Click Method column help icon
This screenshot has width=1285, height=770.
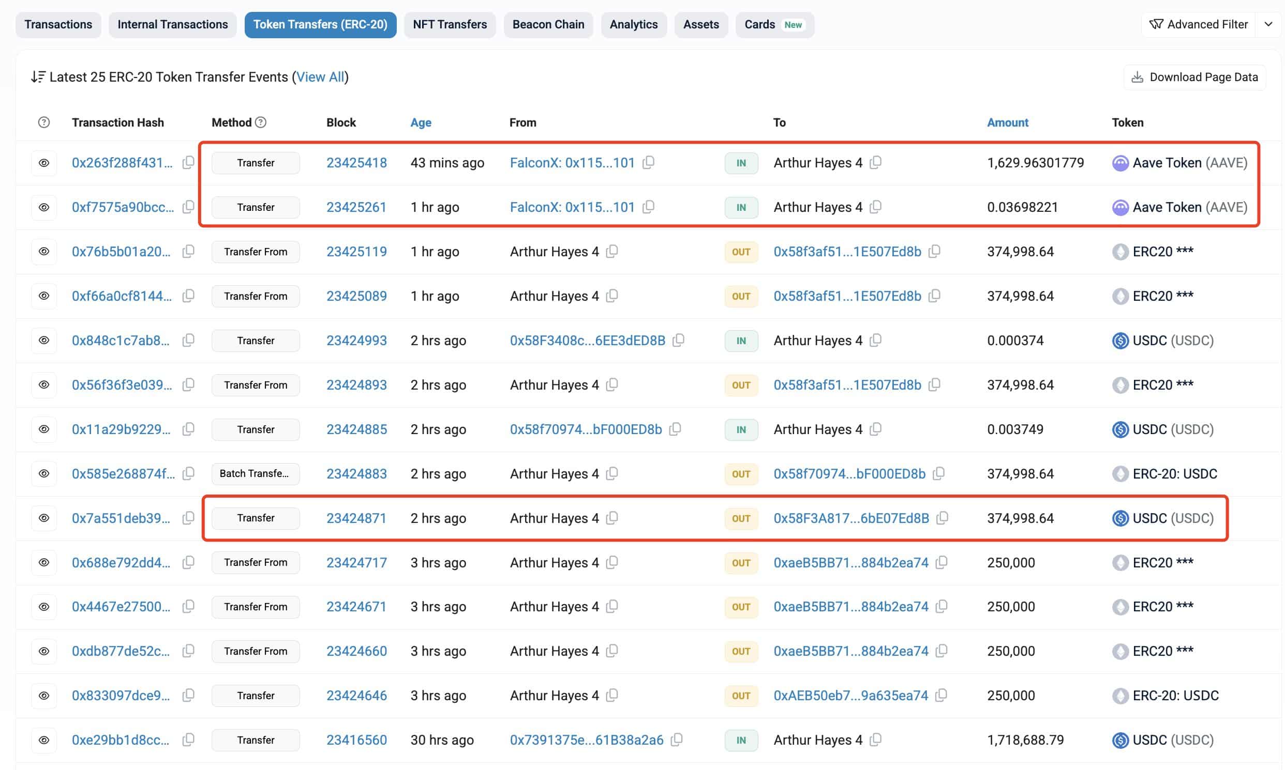[x=261, y=122]
